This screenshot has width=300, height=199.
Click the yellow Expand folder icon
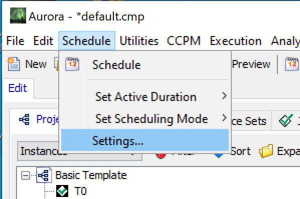(x=266, y=151)
